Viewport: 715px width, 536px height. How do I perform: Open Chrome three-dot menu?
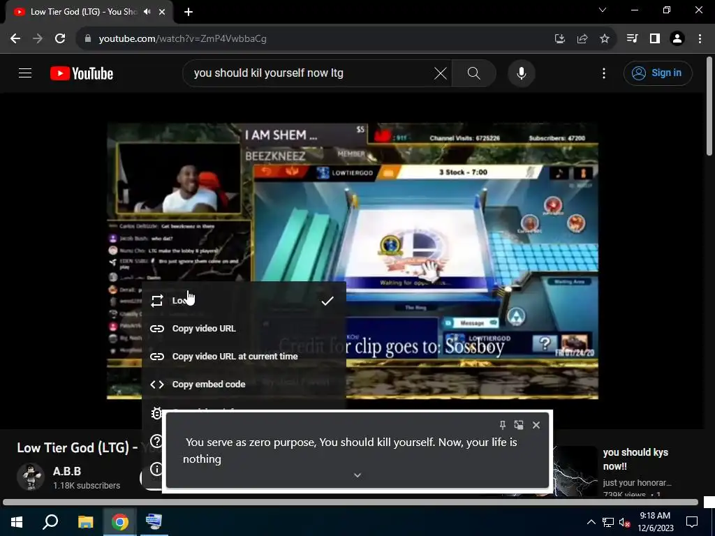pyautogui.click(x=700, y=39)
